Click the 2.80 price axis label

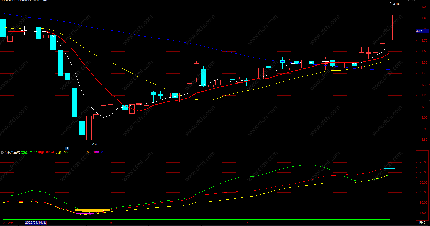pyautogui.click(x=424, y=140)
